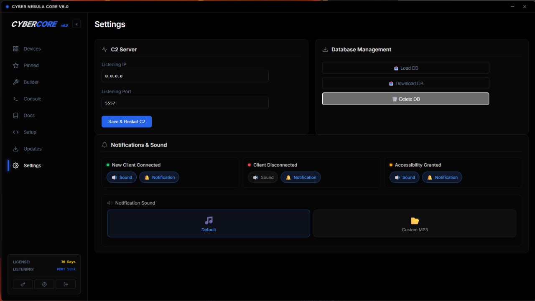Click the bell icon beside Notifications & Sound

[x=104, y=145]
